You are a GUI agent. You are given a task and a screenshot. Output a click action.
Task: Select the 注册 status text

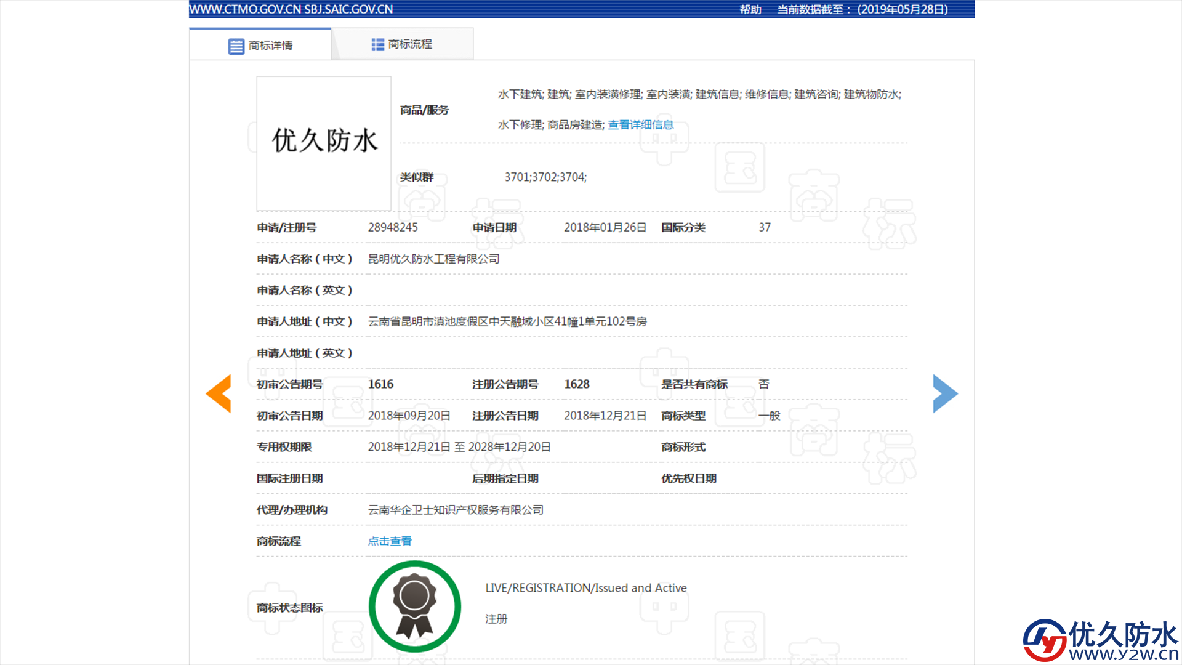[x=496, y=619]
